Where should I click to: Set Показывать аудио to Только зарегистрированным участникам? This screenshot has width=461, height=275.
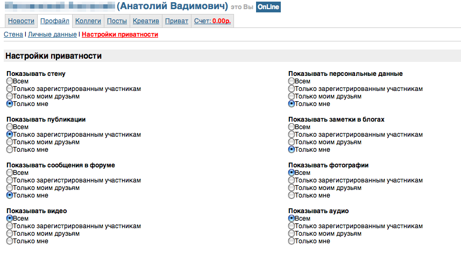292,226
